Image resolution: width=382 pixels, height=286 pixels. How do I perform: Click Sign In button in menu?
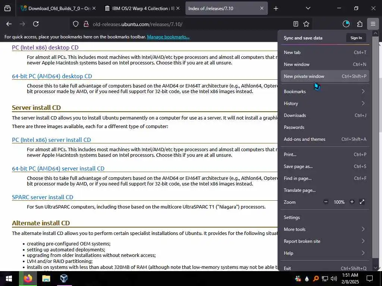pos(356,38)
